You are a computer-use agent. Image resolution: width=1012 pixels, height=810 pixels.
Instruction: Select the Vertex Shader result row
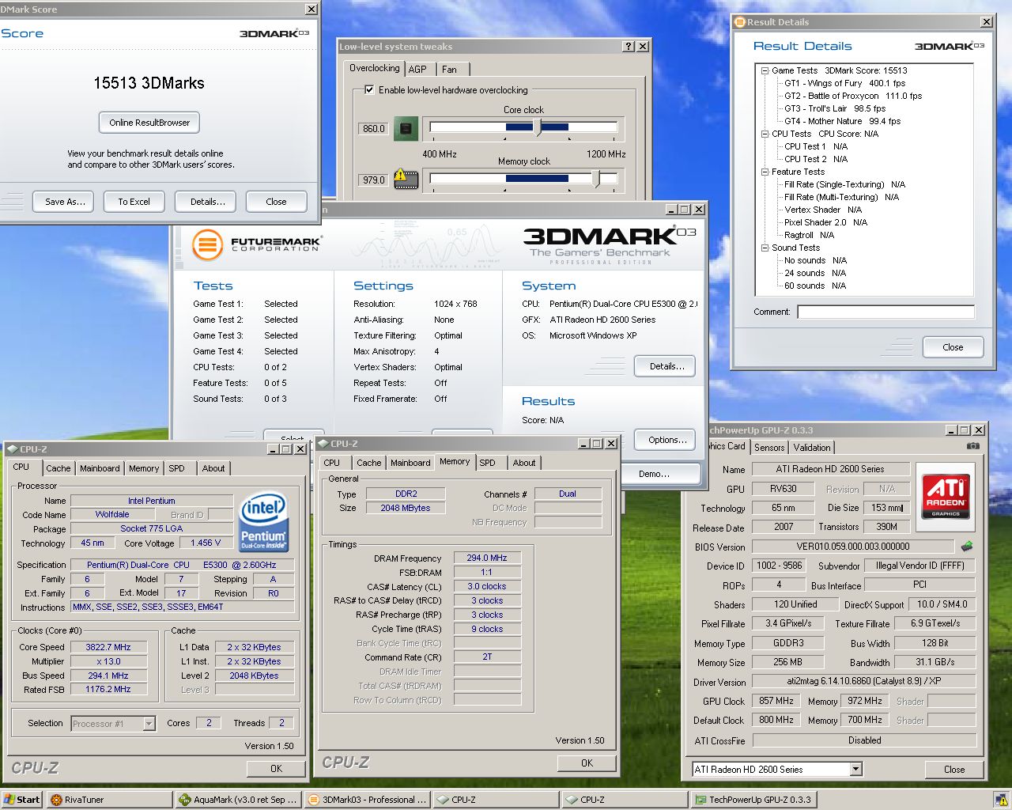point(823,210)
